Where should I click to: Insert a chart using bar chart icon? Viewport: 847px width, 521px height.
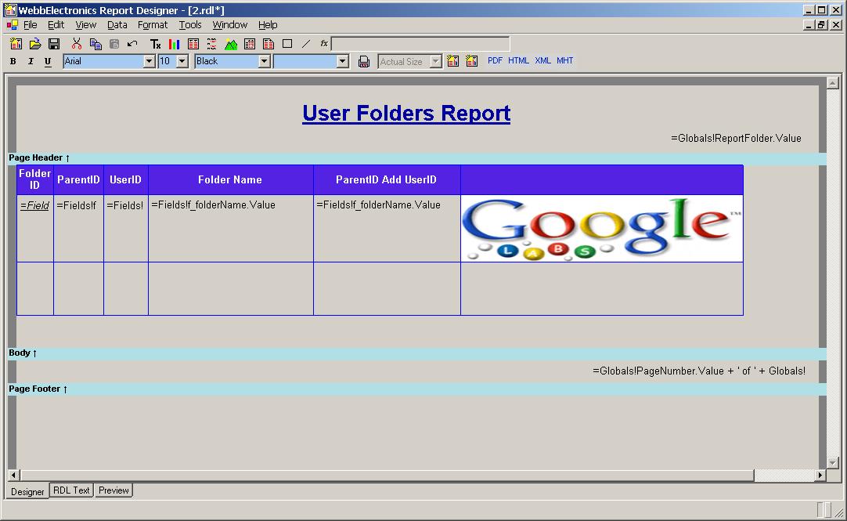click(174, 44)
